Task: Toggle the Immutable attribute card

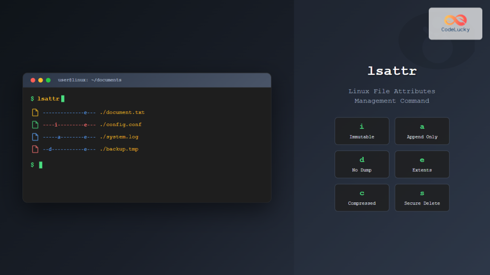Action: [x=361, y=131]
